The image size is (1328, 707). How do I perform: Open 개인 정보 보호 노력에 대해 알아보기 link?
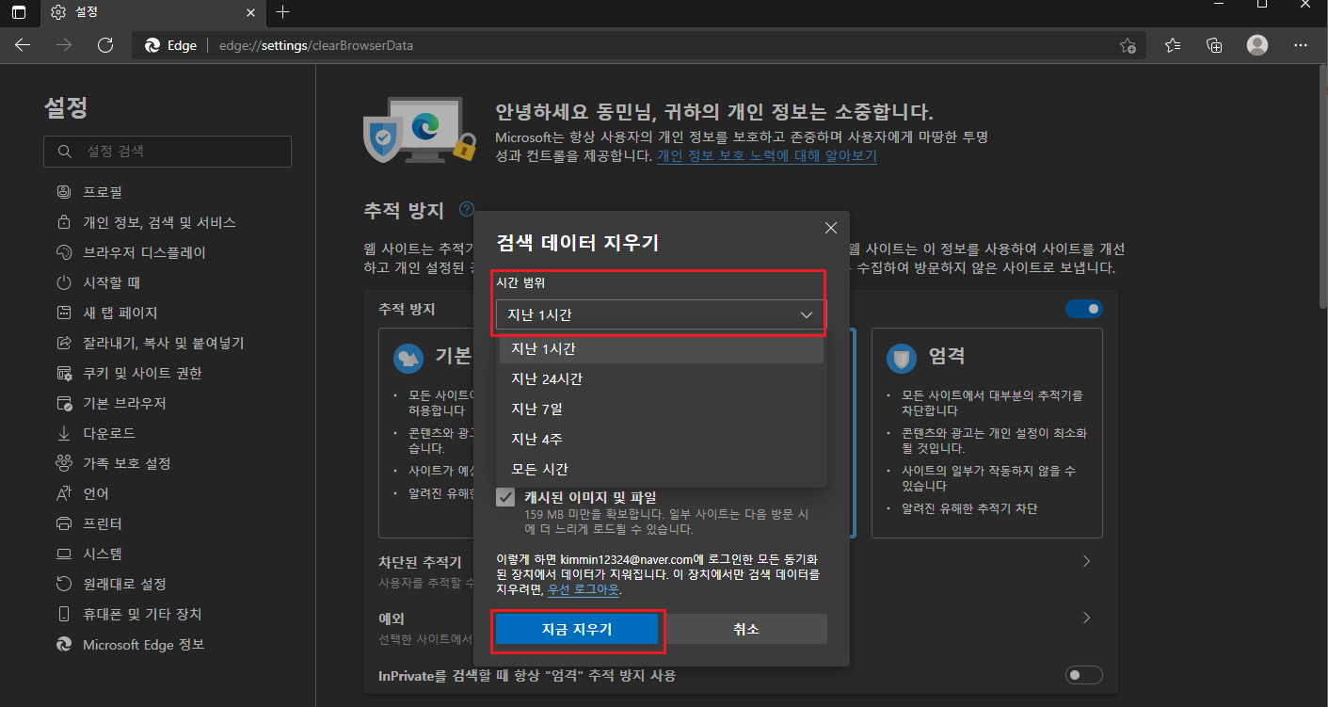(767, 155)
